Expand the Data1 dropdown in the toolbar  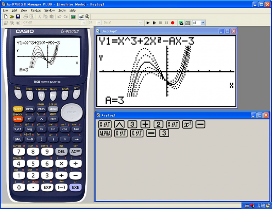pos(140,23)
